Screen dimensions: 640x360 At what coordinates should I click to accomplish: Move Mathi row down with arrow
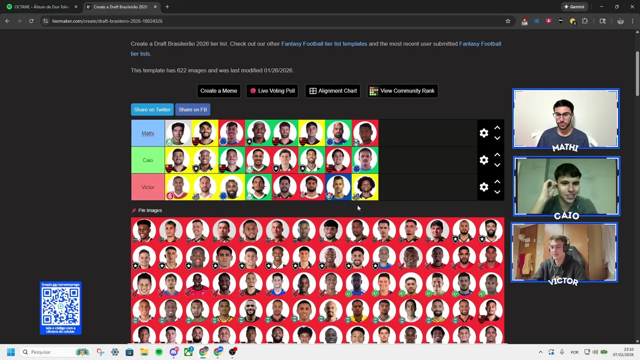tap(497, 138)
